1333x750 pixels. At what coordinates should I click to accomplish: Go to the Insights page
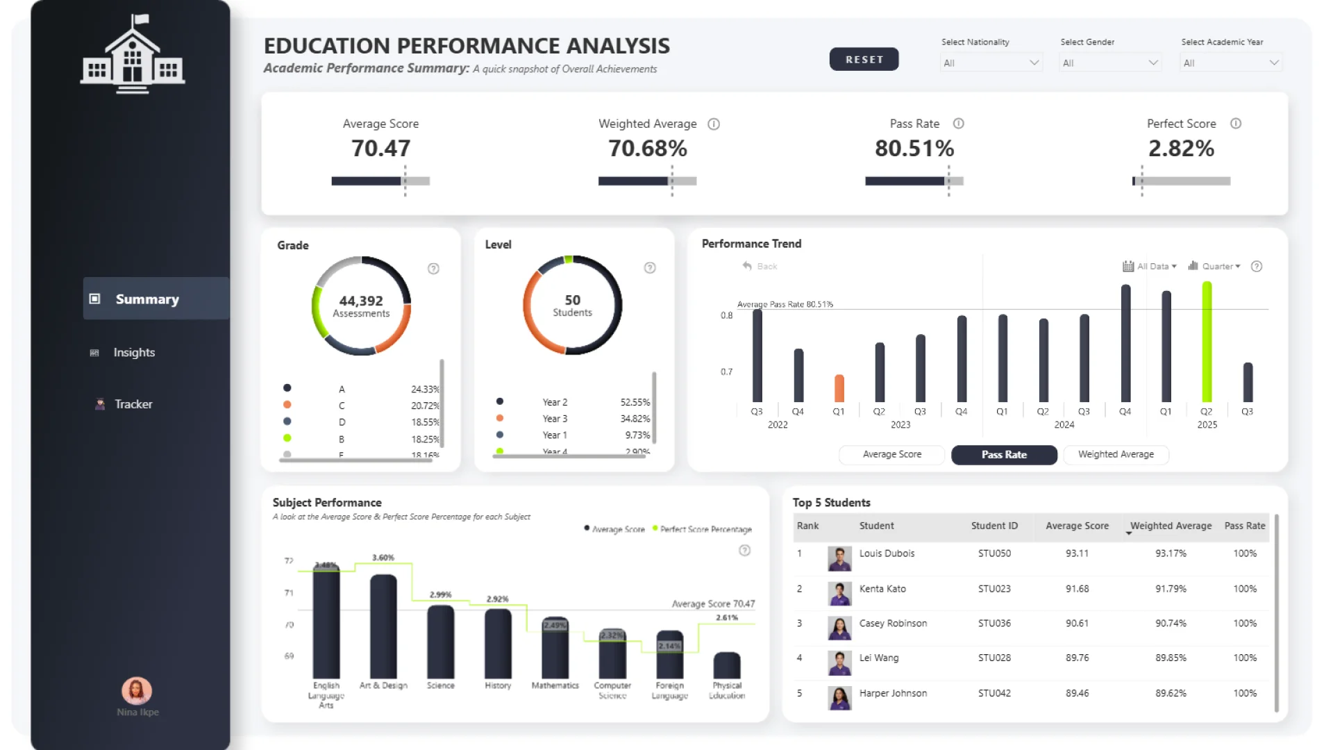pyautogui.click(x=134, y=353)
